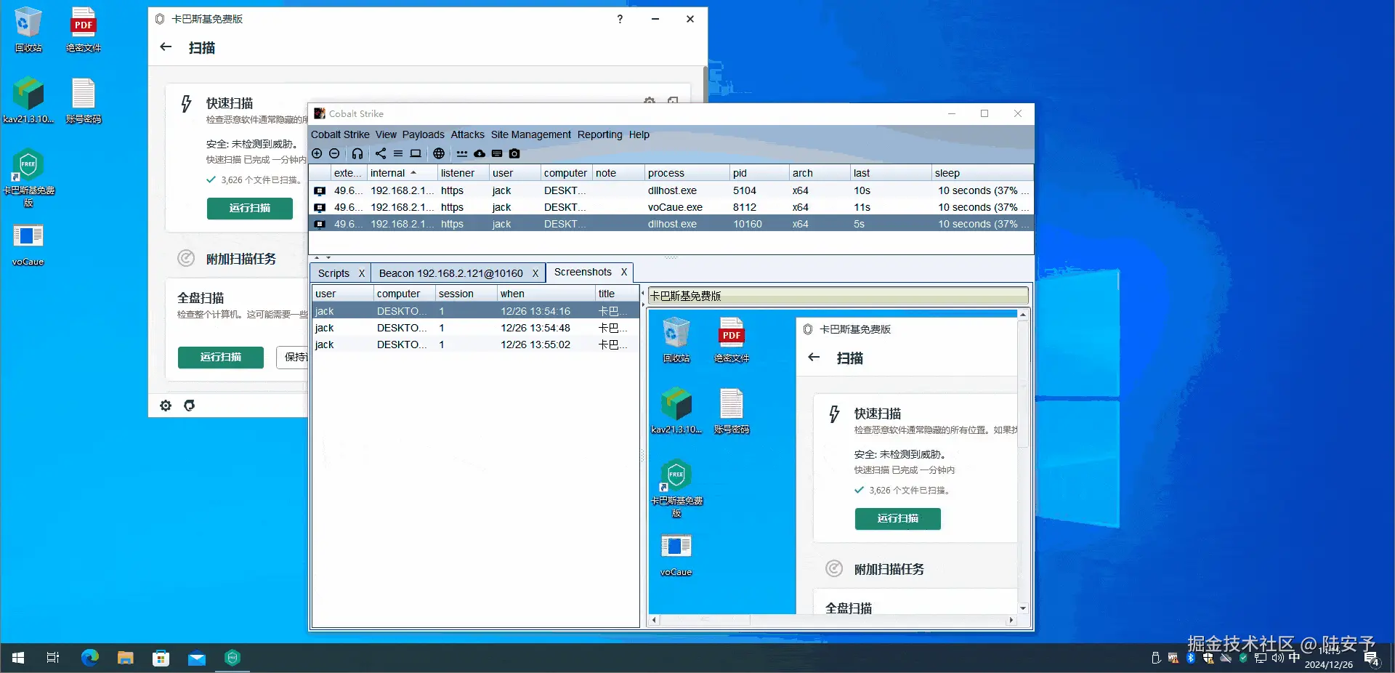This screenshot has width=1395, height=673.
Task: Sort sessions by the internal column header
Action: pyautogui.click(x=403, y=173)
